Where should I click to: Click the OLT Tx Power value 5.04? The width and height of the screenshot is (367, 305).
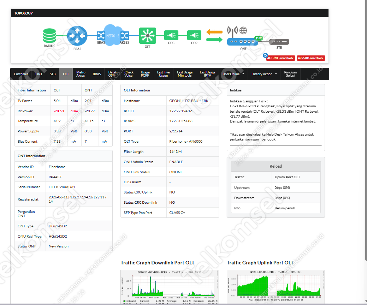[57, 101]
